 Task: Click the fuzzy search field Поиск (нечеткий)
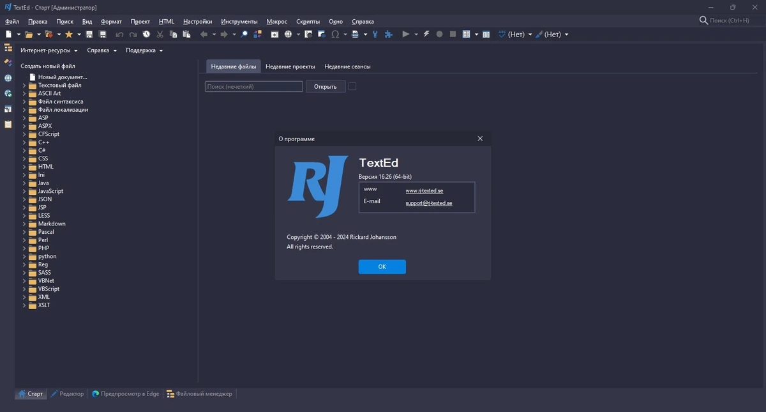pos(253,86)
